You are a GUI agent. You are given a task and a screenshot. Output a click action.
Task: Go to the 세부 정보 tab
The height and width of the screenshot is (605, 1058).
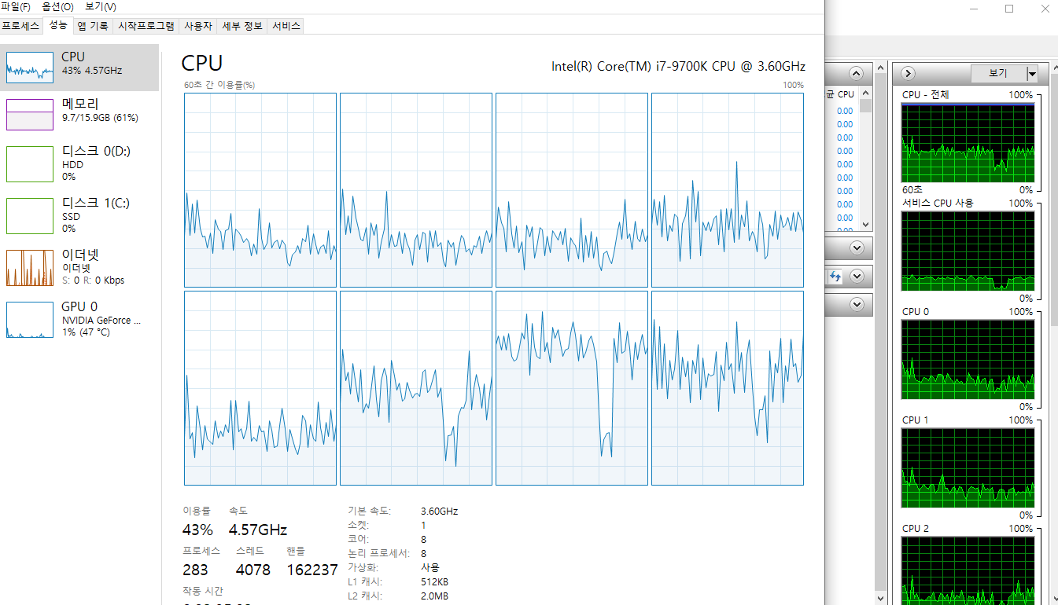(241, 26)
